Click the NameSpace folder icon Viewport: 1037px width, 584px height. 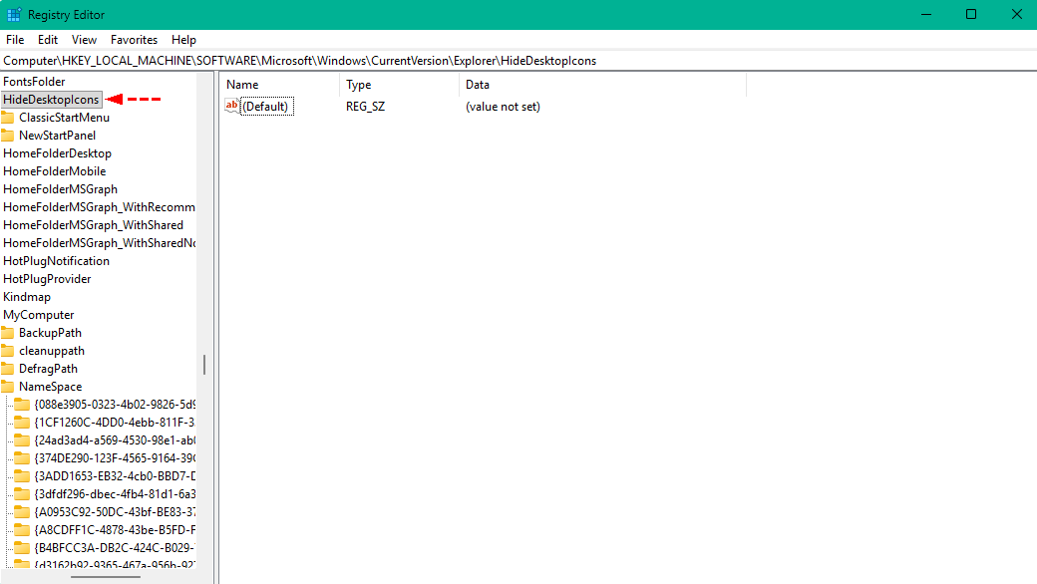click(x=8, y=387)
